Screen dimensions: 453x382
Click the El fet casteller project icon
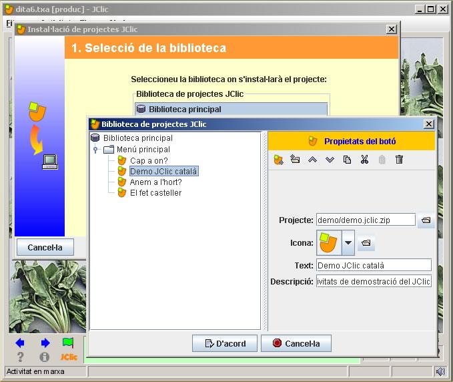(122, 192)
